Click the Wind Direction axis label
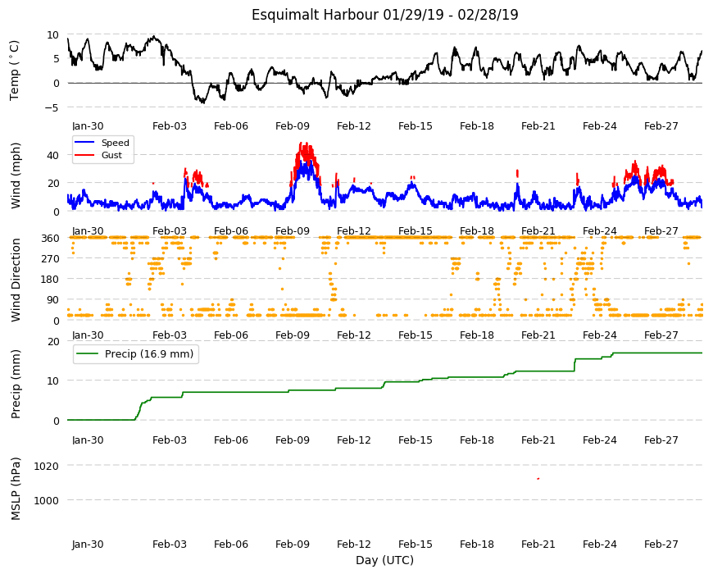This screenshot has height=574, width=713. pos(16,280)
